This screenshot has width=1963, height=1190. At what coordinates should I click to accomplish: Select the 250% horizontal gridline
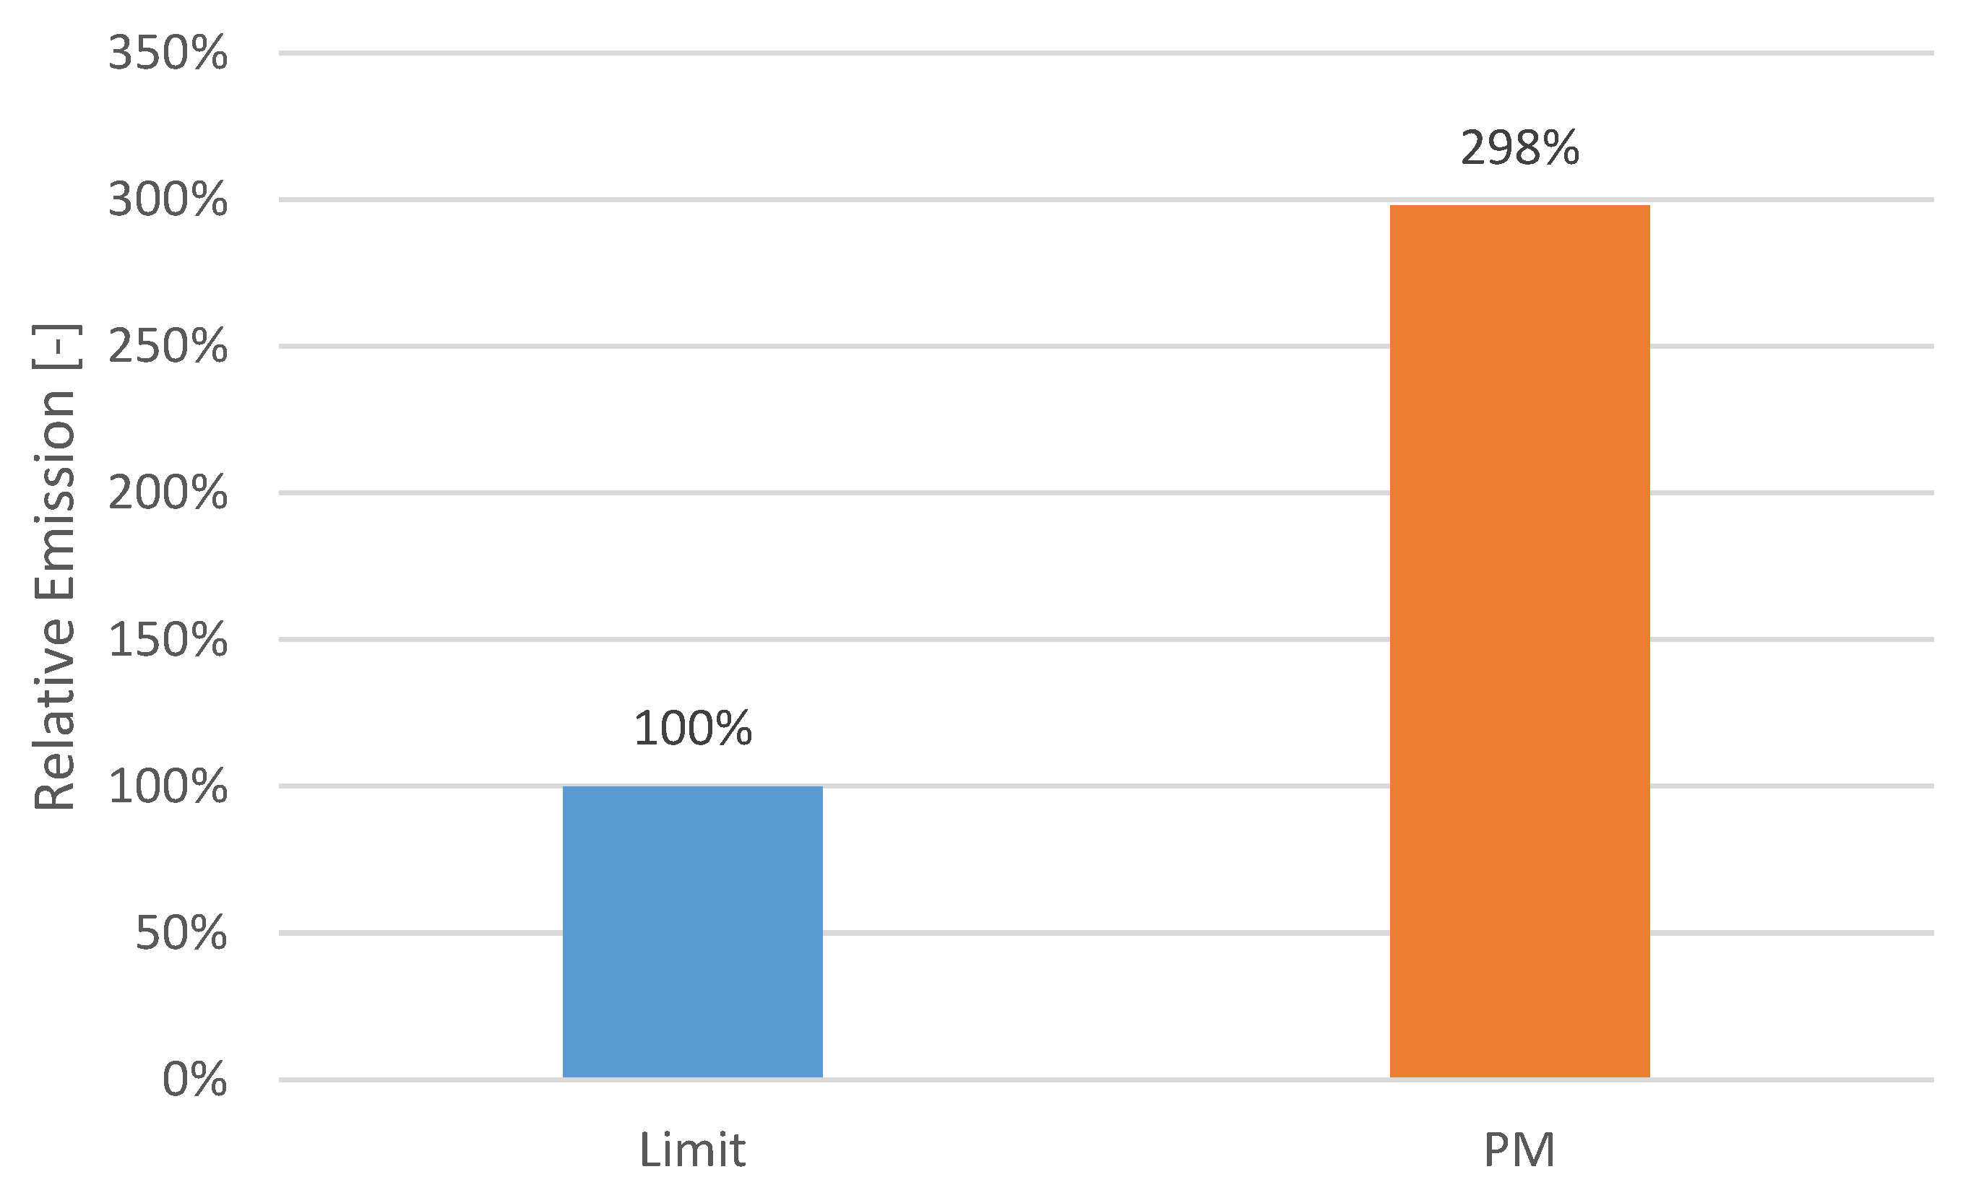point(1035,347)
